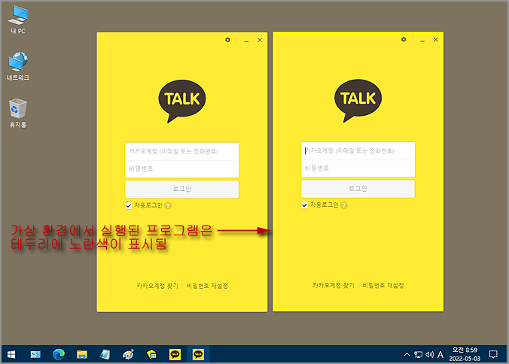
Task: Open the Paint palette taskbar icon
Action: point(128,355)
